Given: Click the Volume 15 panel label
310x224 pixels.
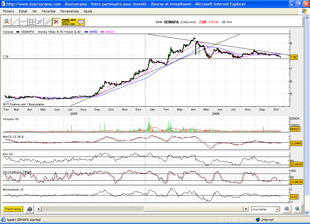Looking at the screenshot, I should (11, 119).
